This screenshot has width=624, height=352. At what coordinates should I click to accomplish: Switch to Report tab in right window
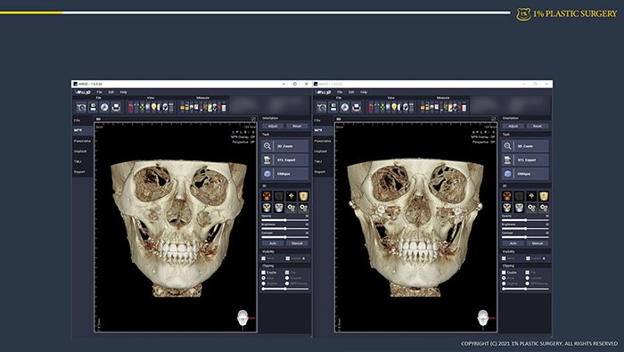tap(323, 172)
